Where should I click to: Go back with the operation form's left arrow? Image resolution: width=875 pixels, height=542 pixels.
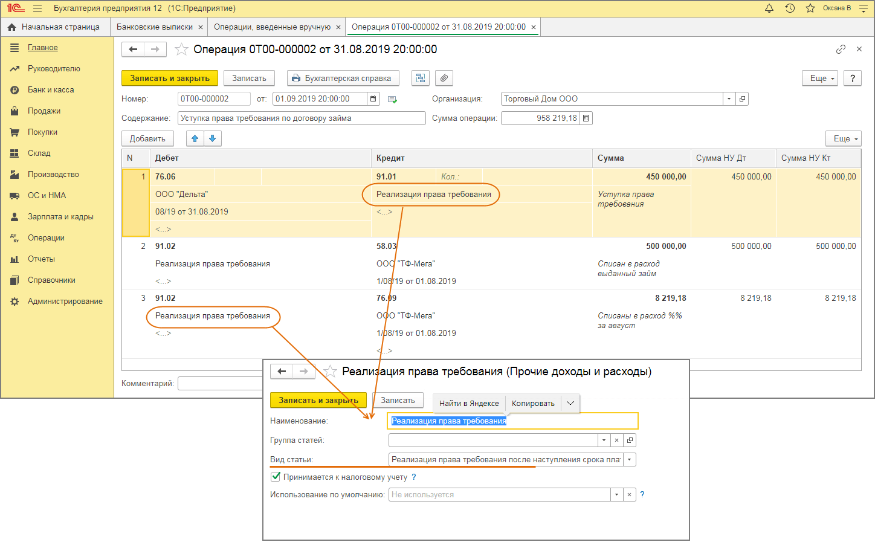[134, 50]
